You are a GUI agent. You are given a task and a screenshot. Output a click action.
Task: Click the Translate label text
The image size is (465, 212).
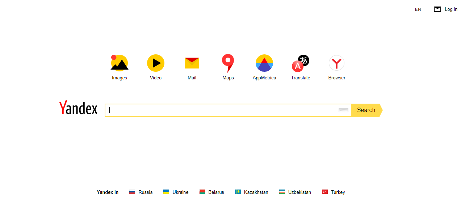click(301, 78)
